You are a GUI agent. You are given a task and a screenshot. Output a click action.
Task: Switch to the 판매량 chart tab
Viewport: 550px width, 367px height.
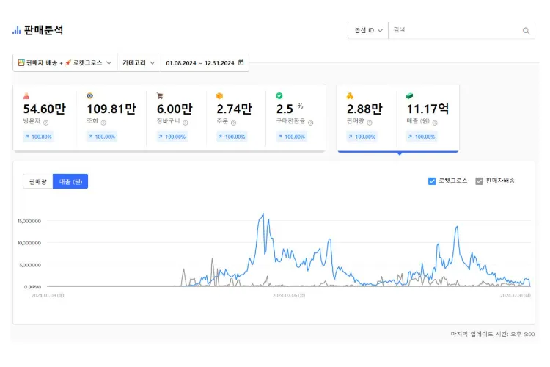(x=37, y=181)
